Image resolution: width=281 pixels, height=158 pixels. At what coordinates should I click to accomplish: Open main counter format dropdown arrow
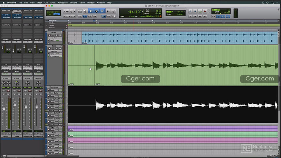point(143,12)
